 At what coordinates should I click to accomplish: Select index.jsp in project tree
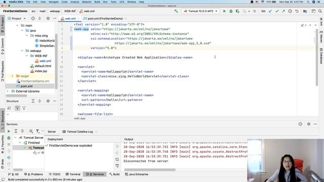[x=40, y=71]
